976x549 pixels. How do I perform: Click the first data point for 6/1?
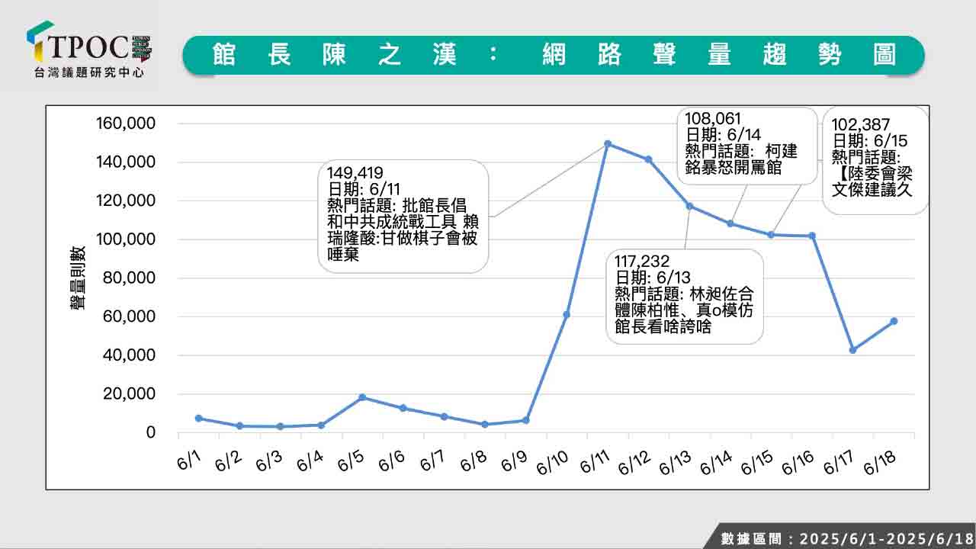198,418
